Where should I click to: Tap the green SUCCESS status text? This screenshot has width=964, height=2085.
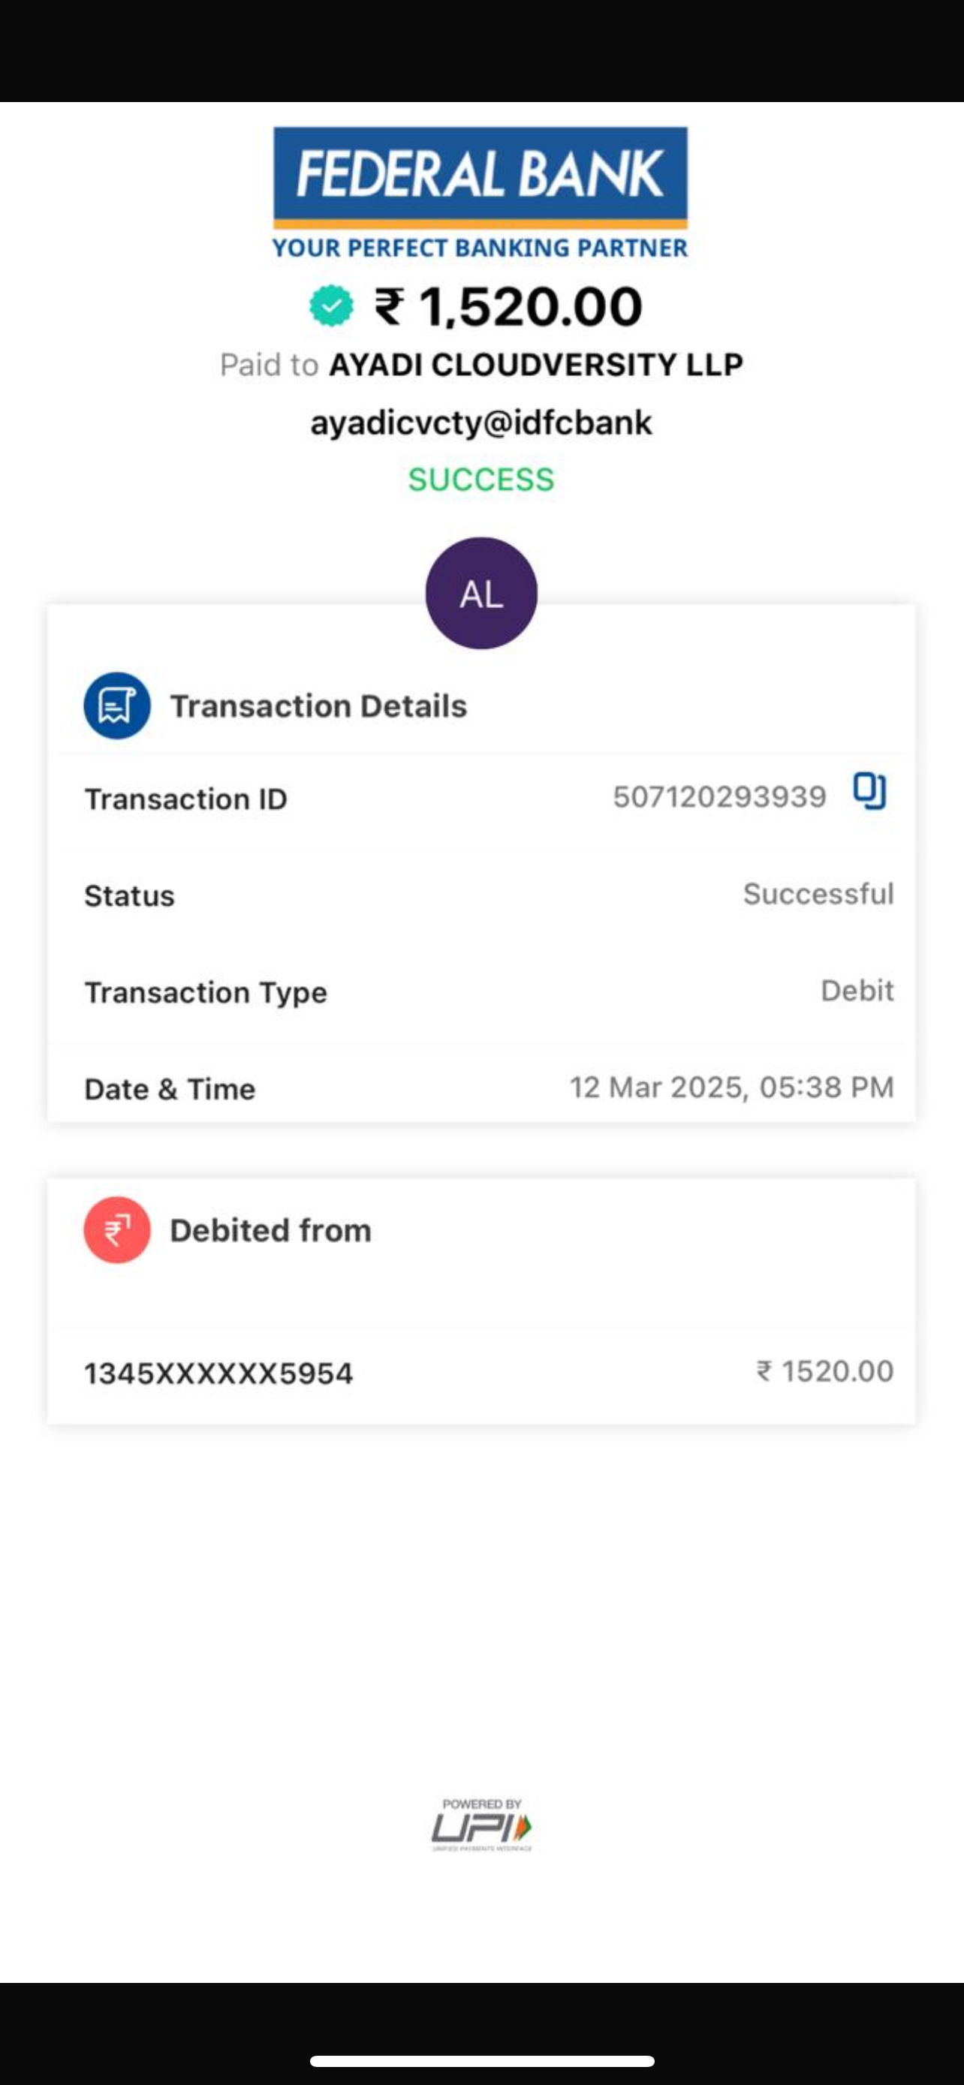tap(481, 479)
